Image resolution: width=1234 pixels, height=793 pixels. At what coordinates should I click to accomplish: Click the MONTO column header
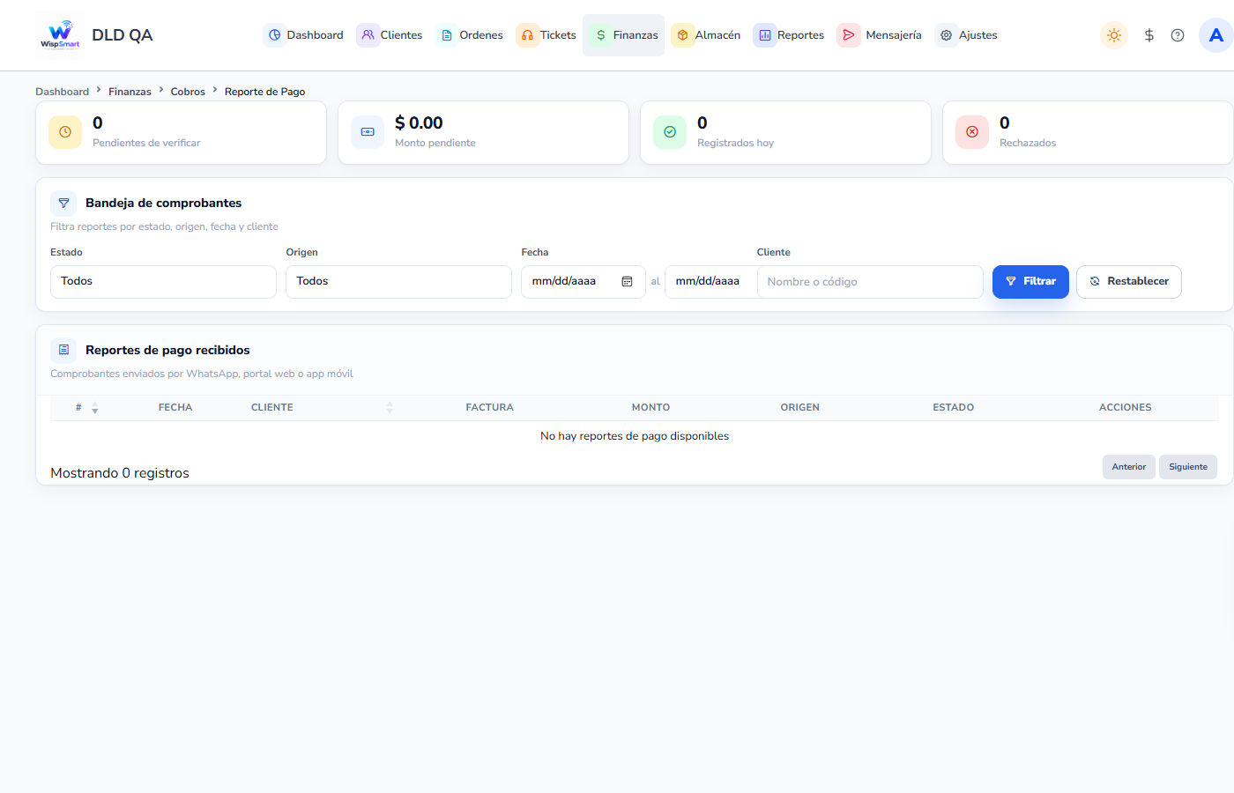point(651,408)
